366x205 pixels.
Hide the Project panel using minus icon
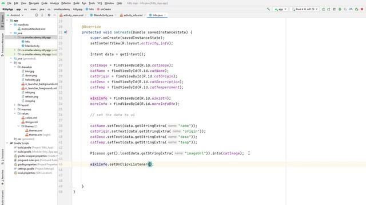55,15
